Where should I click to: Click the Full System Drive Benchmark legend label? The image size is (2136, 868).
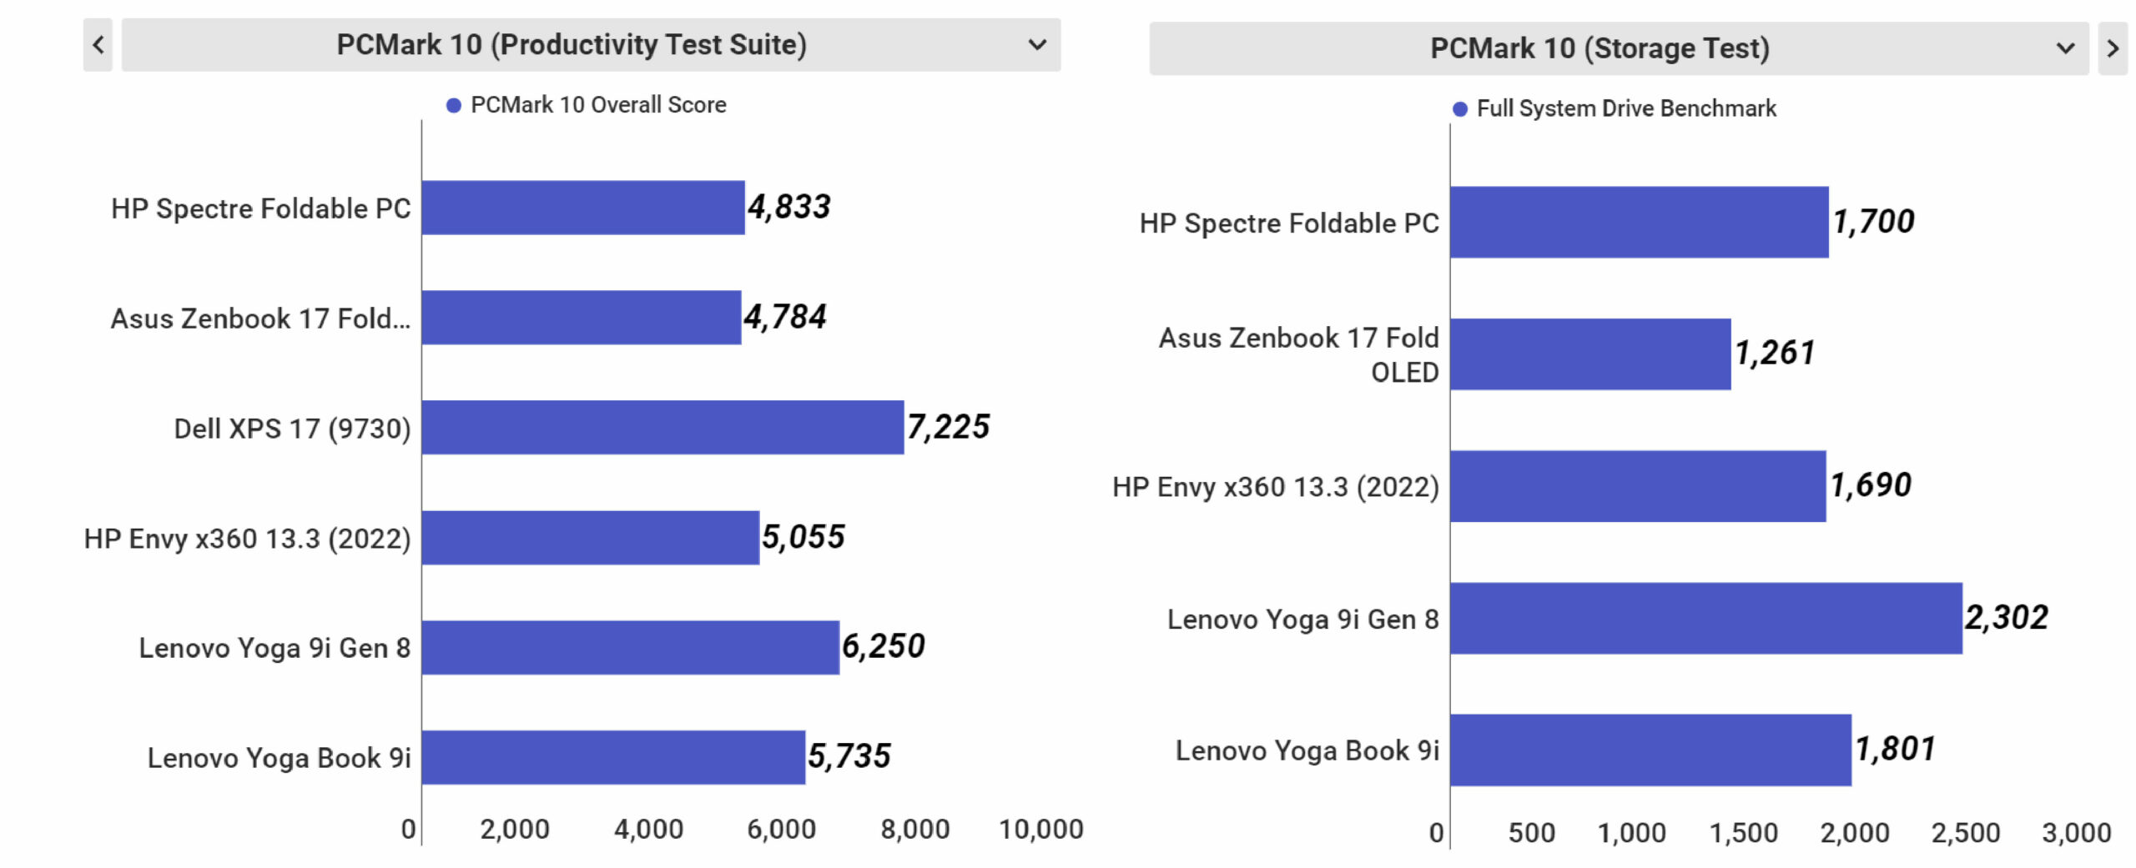coord(1626,109)
